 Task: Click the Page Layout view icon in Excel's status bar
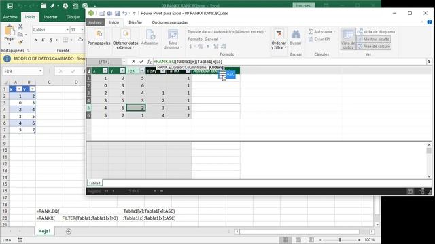(x=298, y=239)
